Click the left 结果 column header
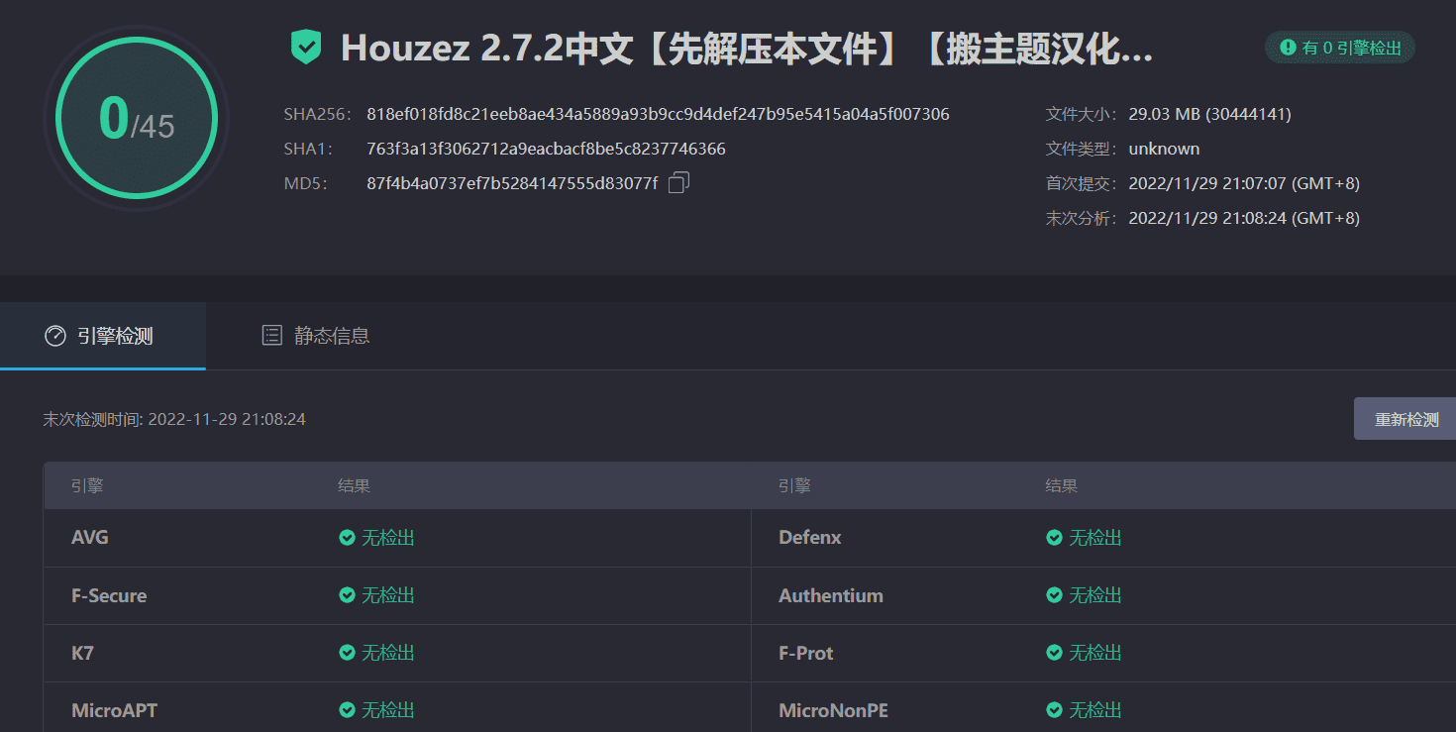 (354, 486)
